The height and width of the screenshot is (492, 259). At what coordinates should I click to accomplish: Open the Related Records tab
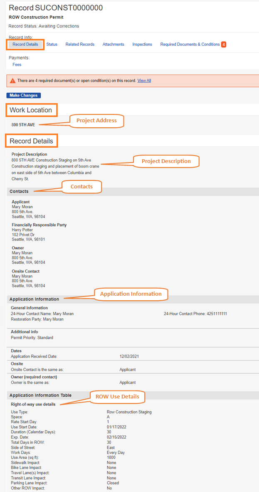(80, 45)
